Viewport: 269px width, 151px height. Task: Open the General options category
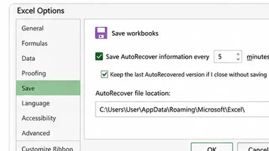coord(48,28)
